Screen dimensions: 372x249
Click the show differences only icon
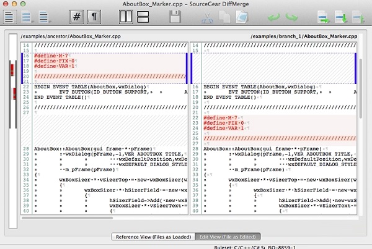click(x=26, y=17)
